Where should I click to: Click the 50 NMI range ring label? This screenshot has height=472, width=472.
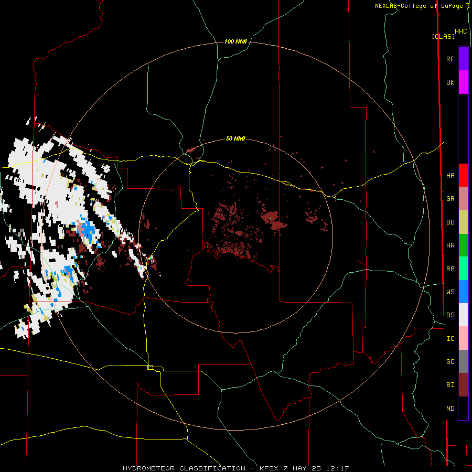point(235,138)
